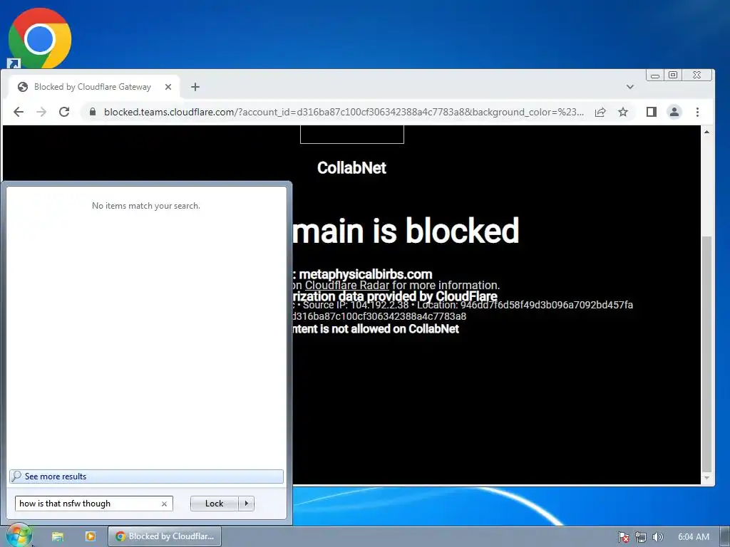The height and width of the screenshot is (547, 730).
Task: Launch Windows Media Player from the taskbar
Action: 91,536
